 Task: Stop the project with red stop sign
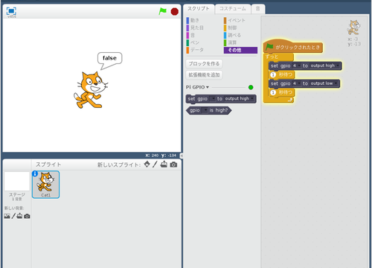tap(175, 11)
